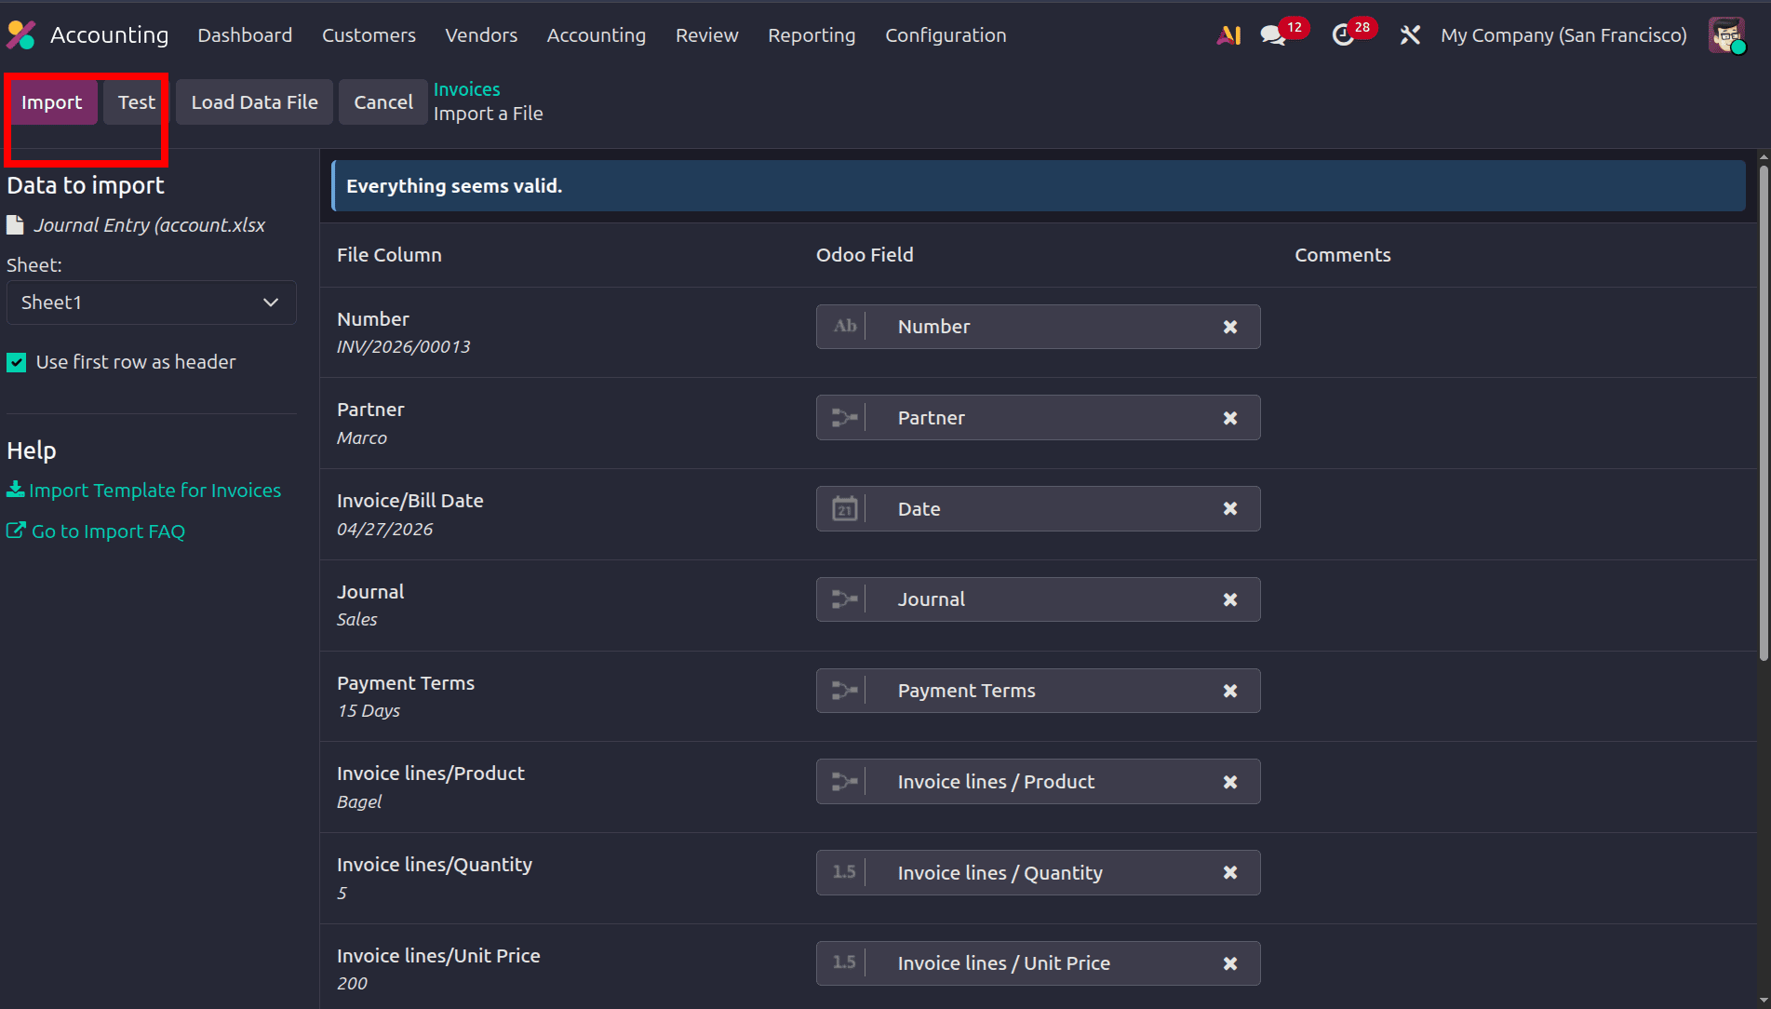Click the relation icon in Partner field
Viewport: 1771px width, 1009px height.
pyautogui.click(x=844, y=418)
